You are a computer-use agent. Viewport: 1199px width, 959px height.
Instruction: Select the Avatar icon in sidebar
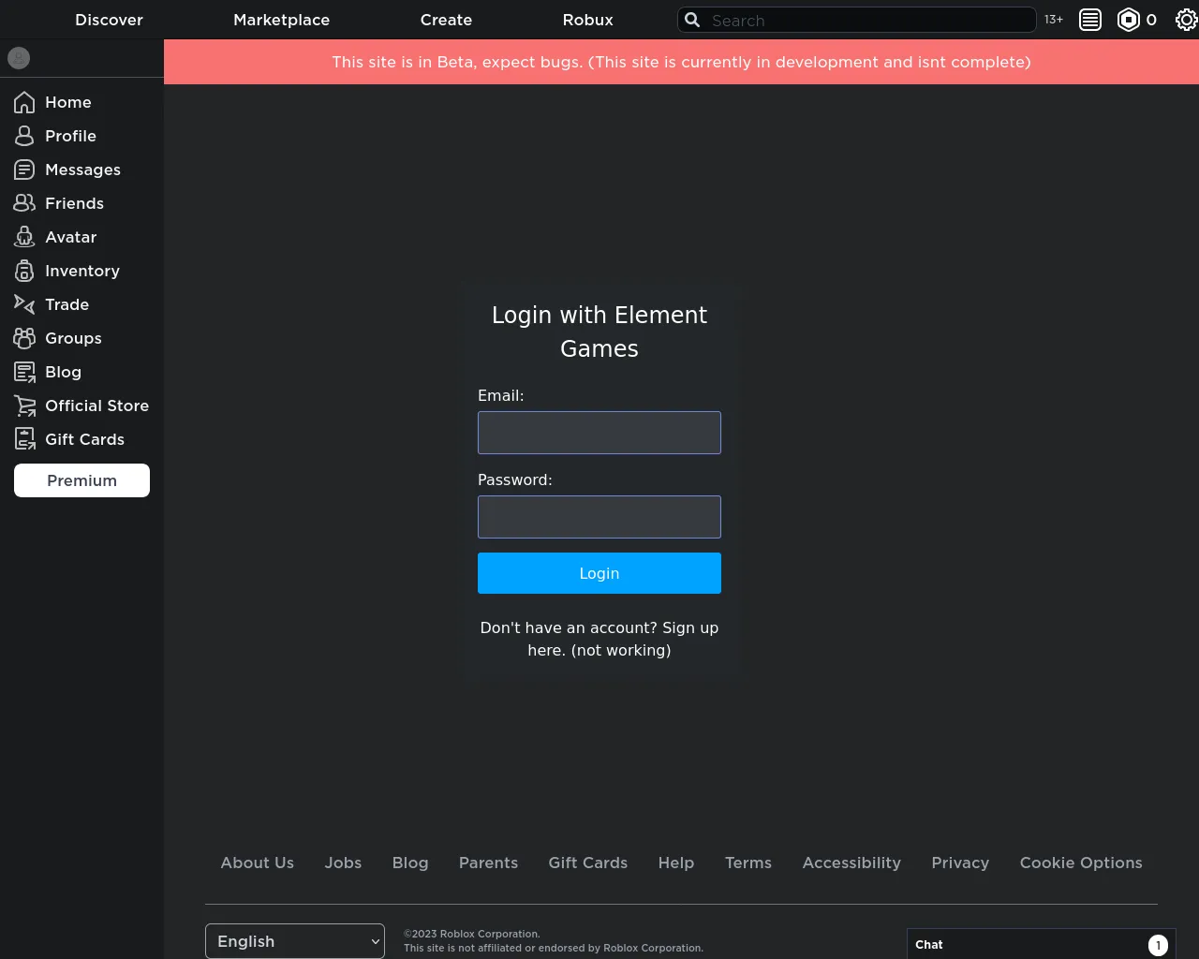pyautogui.click(x=24, y=237)
